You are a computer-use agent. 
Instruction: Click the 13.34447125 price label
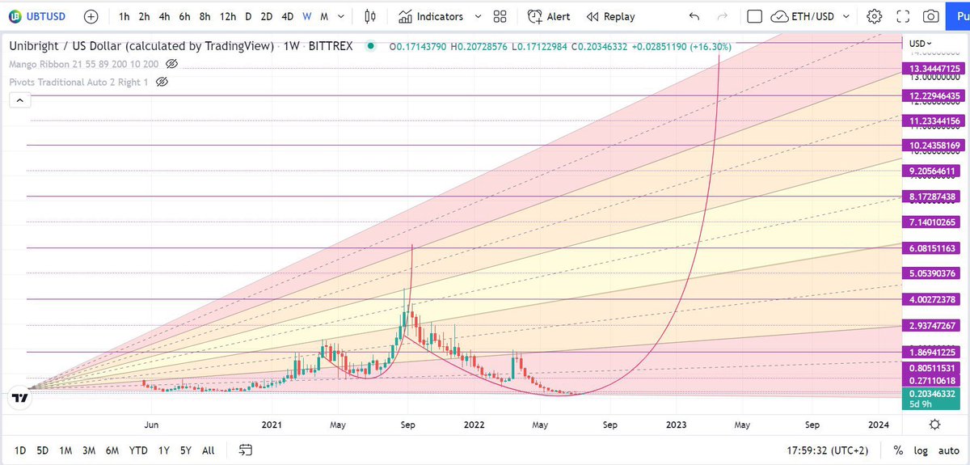click(x=933, y=70)
